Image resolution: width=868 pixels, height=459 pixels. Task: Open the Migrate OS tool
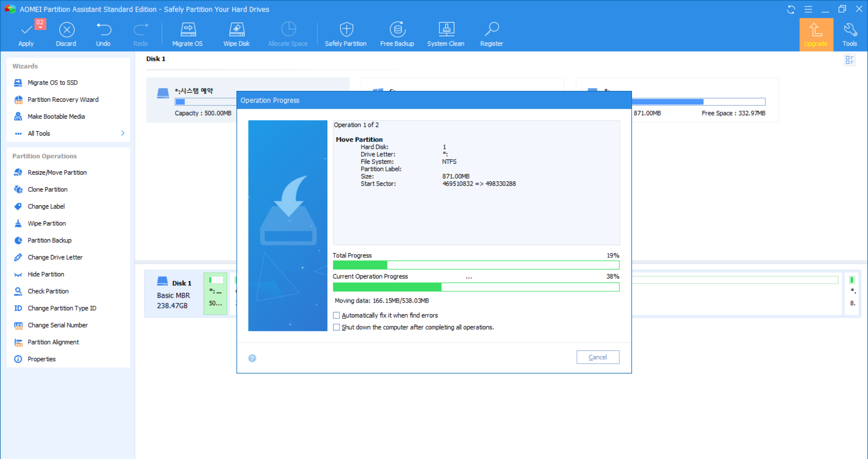pyautogui.click(x=188, y=34)
